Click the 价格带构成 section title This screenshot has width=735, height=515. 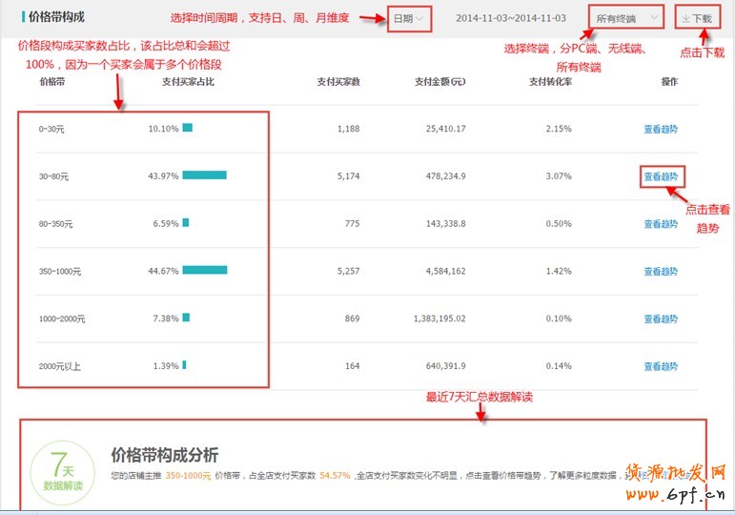click(55, 17)
